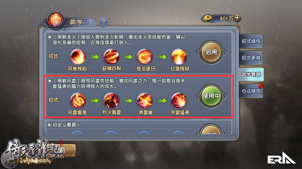Toggle the green 使用中 button

point(211,96)
